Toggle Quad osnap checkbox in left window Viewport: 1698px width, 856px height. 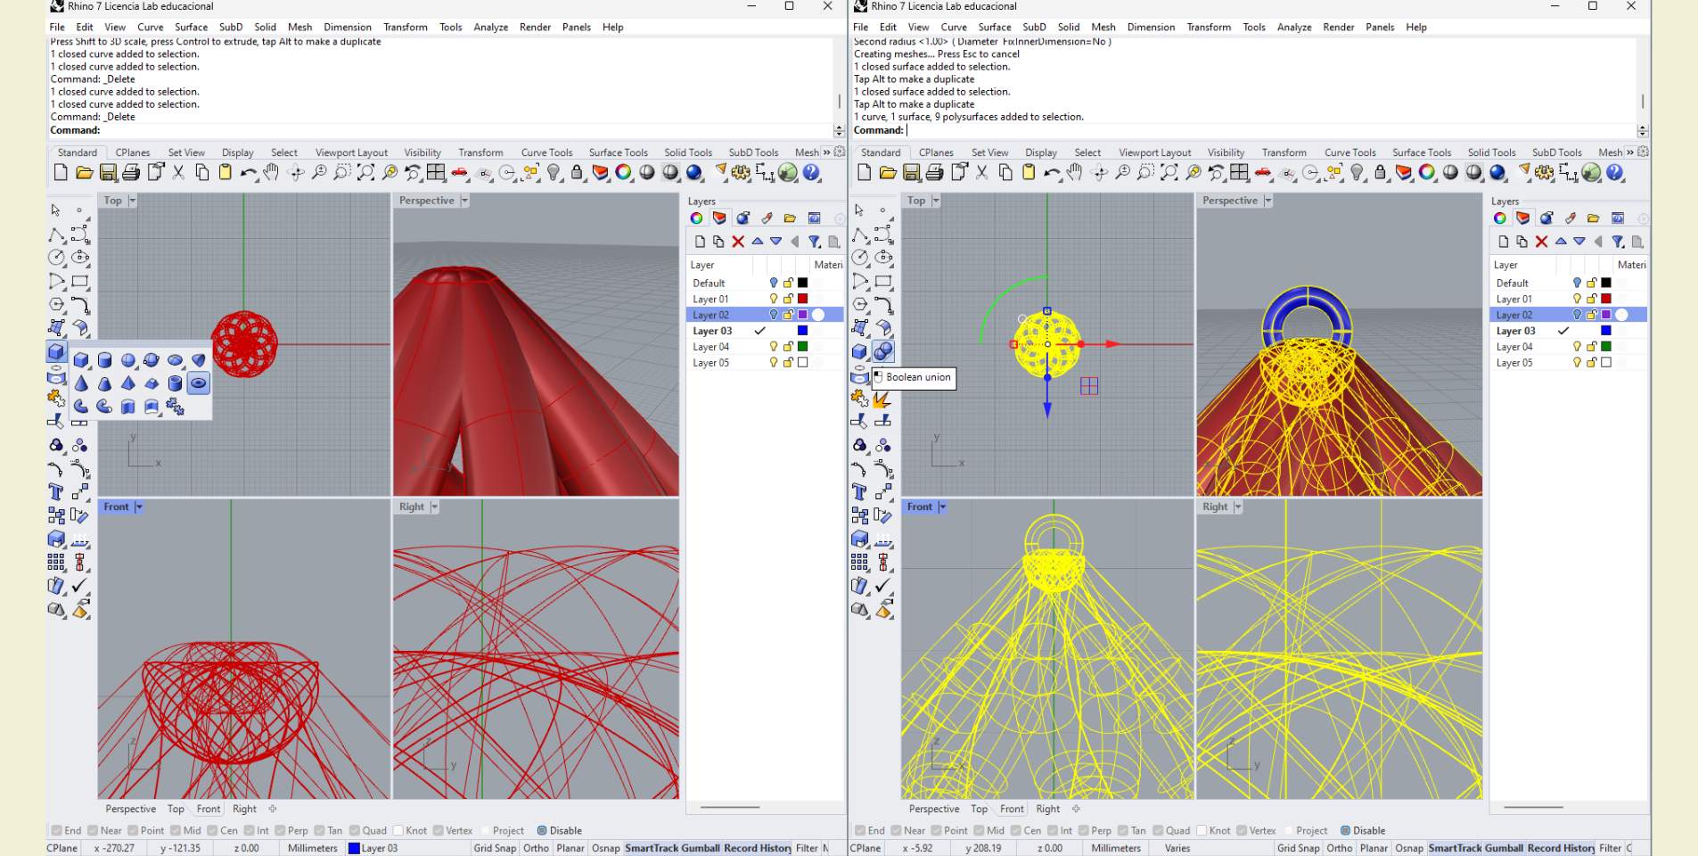355,830
